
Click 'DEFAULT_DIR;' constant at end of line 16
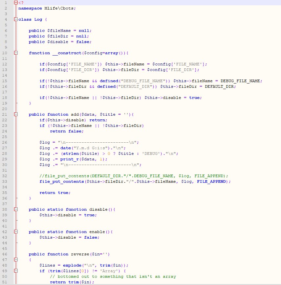pyautogui.click(x=220, y=86)
